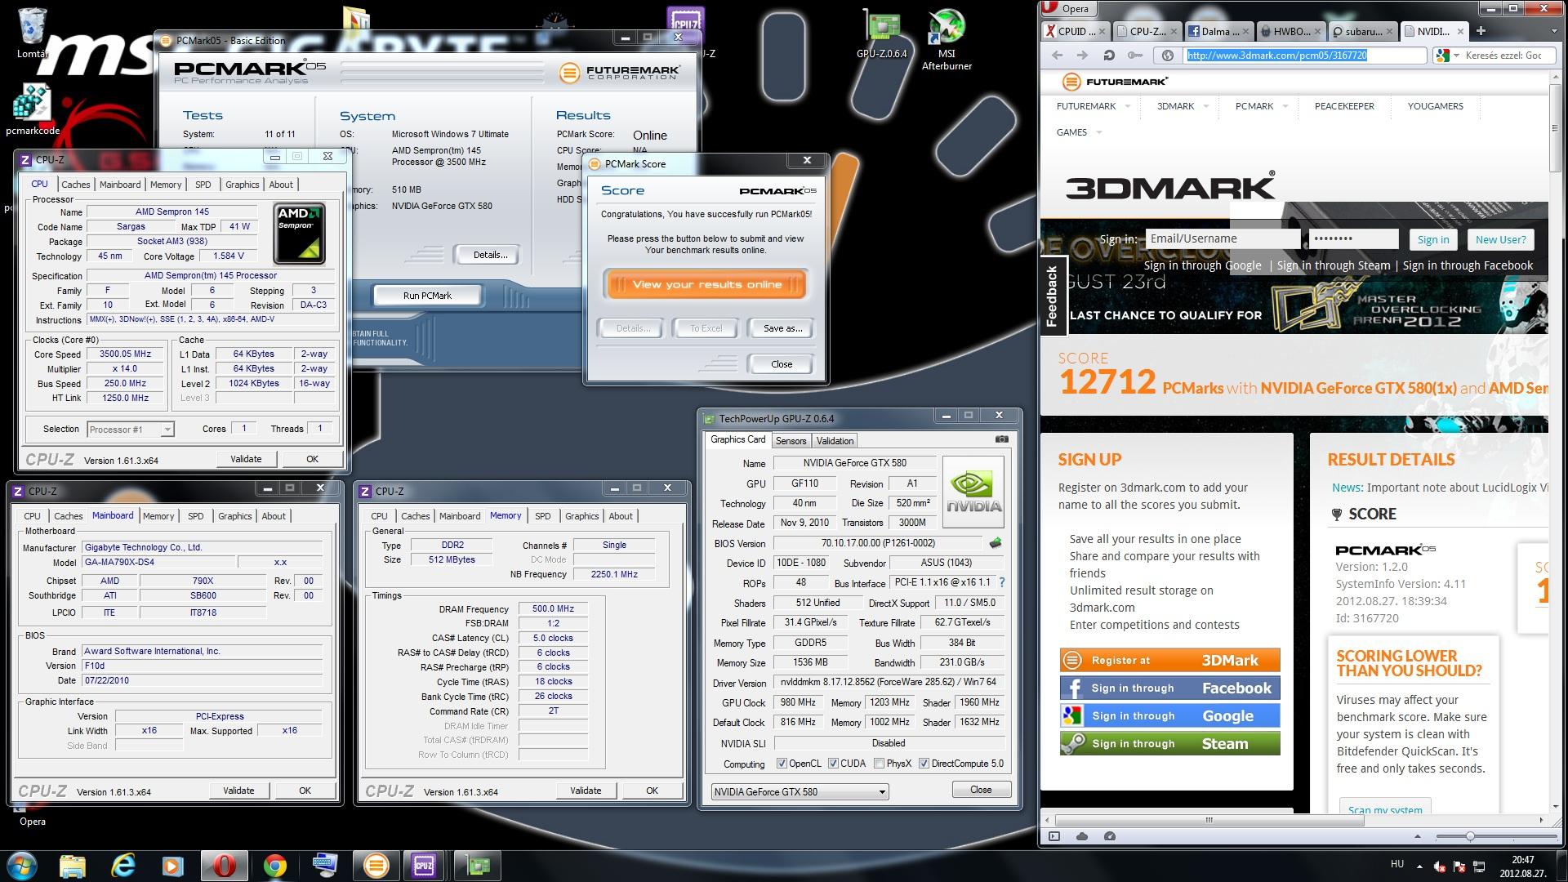Click password field on 3DMark sign in
The width and height of the screenshot is (1568, 882).
(x=1354, y=238)
